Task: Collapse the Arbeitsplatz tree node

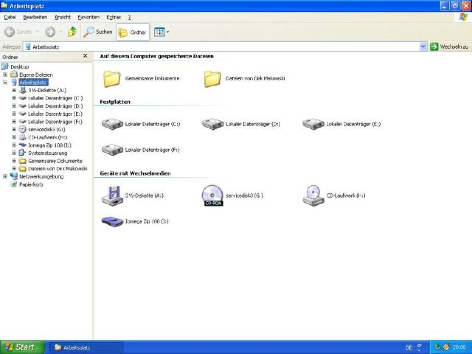Action: 5,82
